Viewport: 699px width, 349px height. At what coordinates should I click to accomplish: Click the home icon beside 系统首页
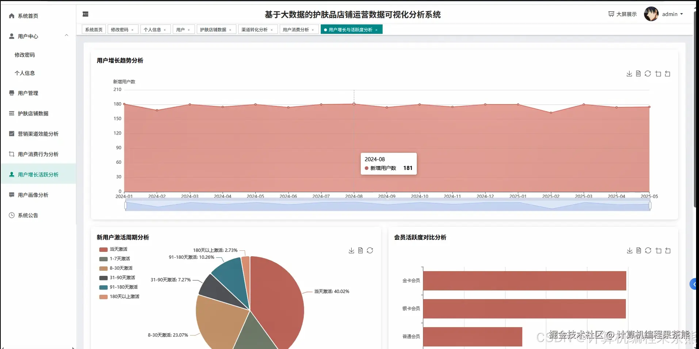[x=12, y=16]
